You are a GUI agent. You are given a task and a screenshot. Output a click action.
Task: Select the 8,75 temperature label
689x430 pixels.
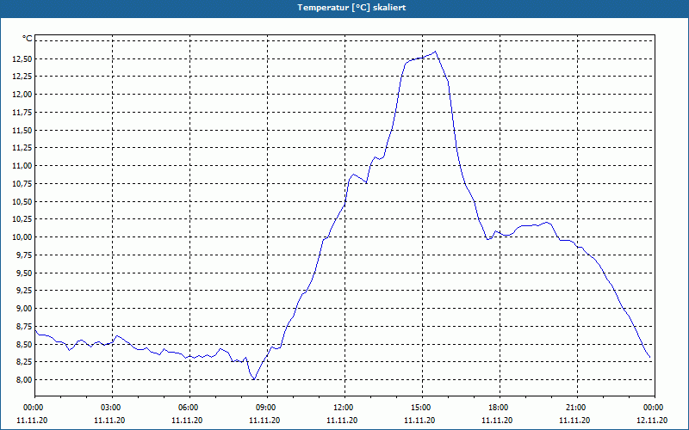click(23, 326)
